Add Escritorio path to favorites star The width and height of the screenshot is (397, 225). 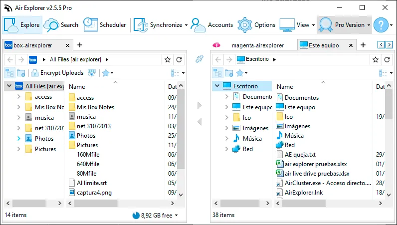[376, 59]
